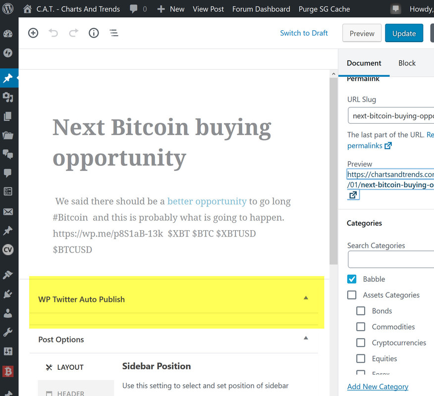Click the Undo arrow in editor toolbar
The width and height of the screenshot is (434, 396).
54,33
